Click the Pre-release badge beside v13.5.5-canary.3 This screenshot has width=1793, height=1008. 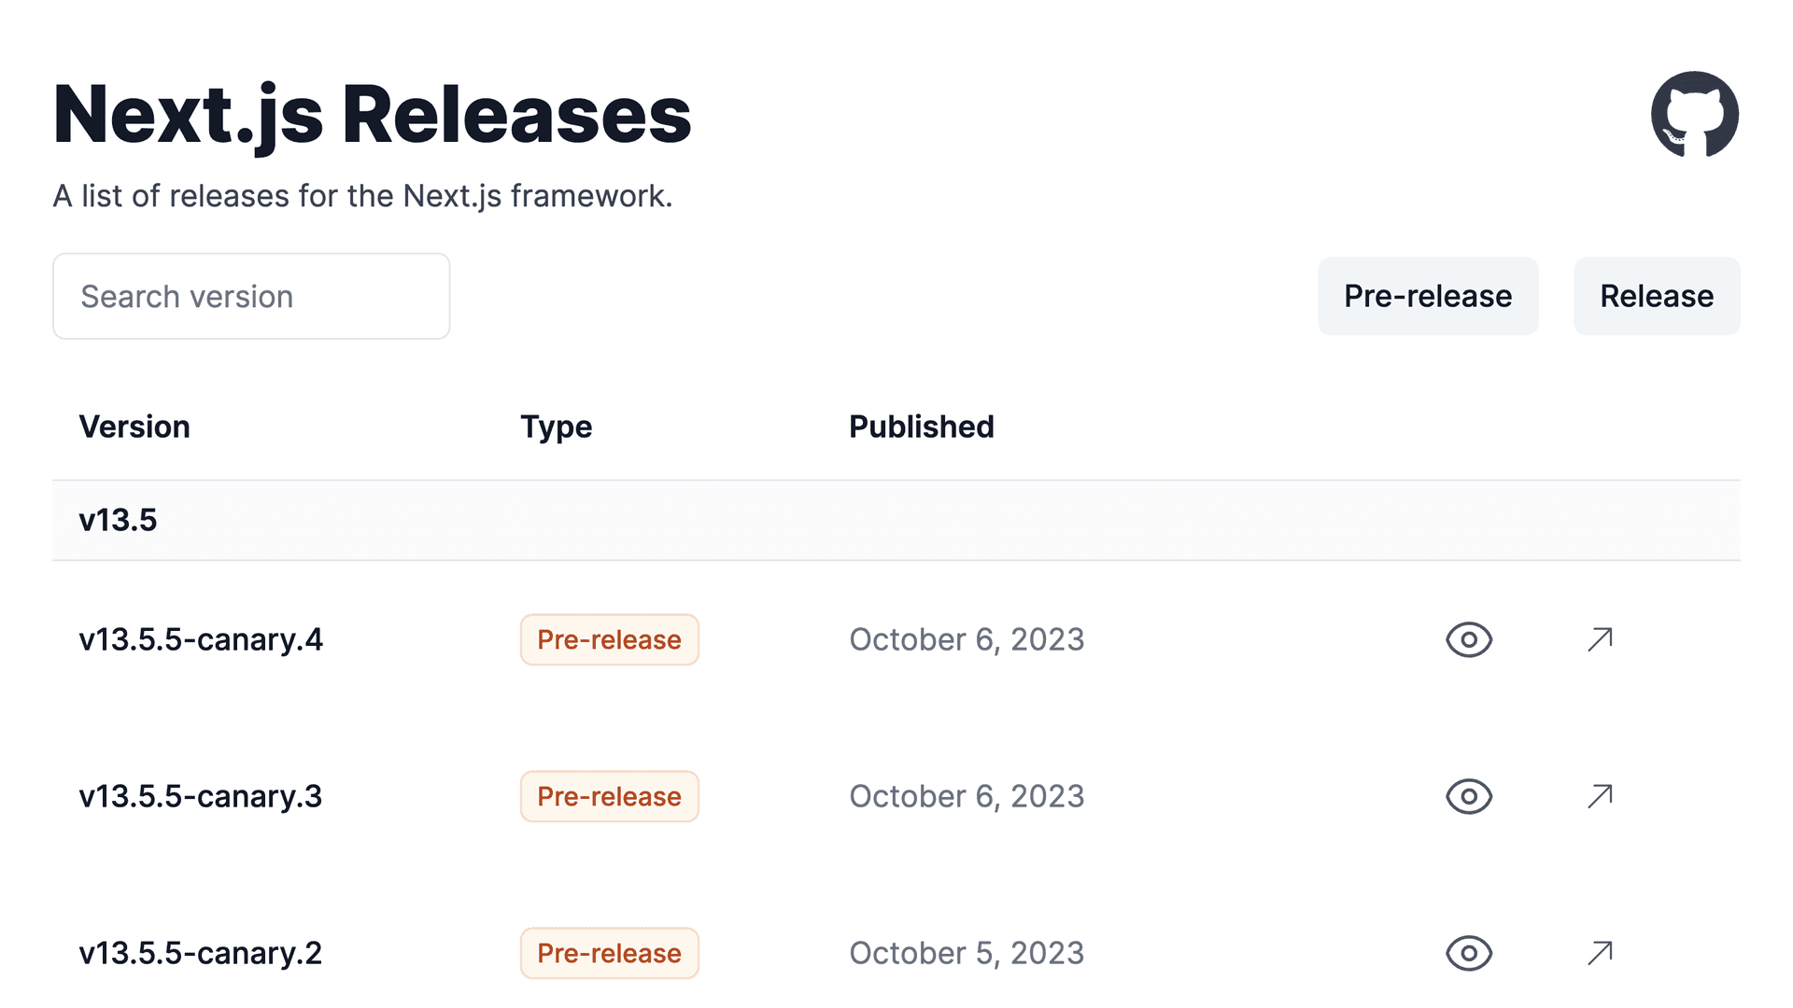click(x=609, y=796)
